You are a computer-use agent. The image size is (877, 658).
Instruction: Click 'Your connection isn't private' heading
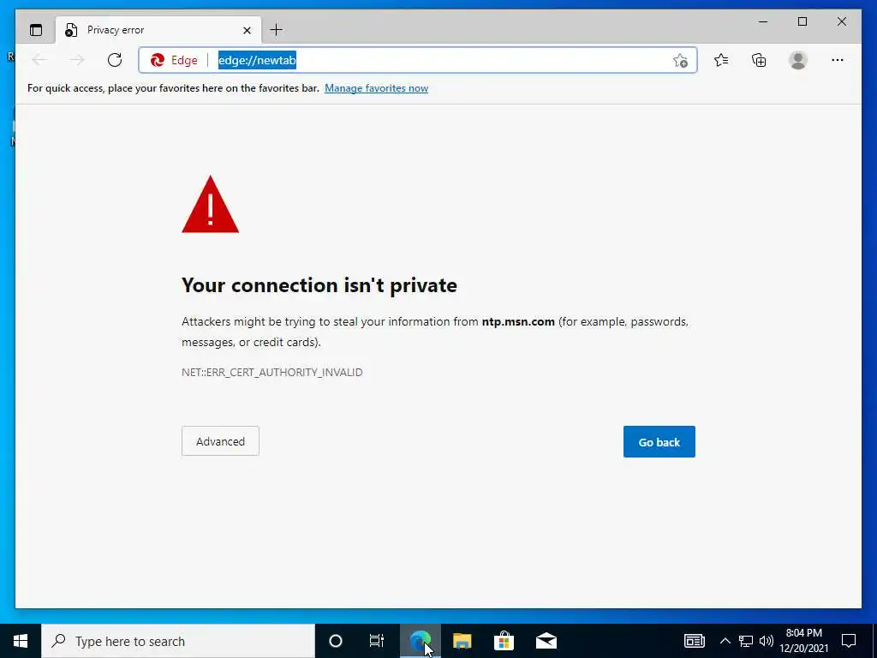point(319,285)
